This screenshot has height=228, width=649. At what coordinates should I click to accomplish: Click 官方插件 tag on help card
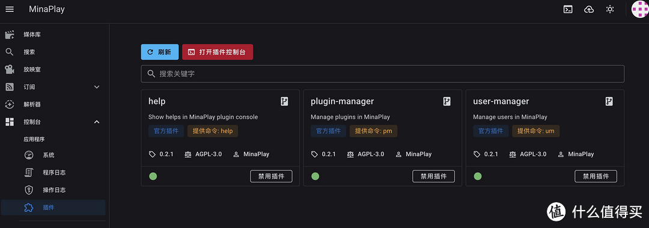pos(166,131)
